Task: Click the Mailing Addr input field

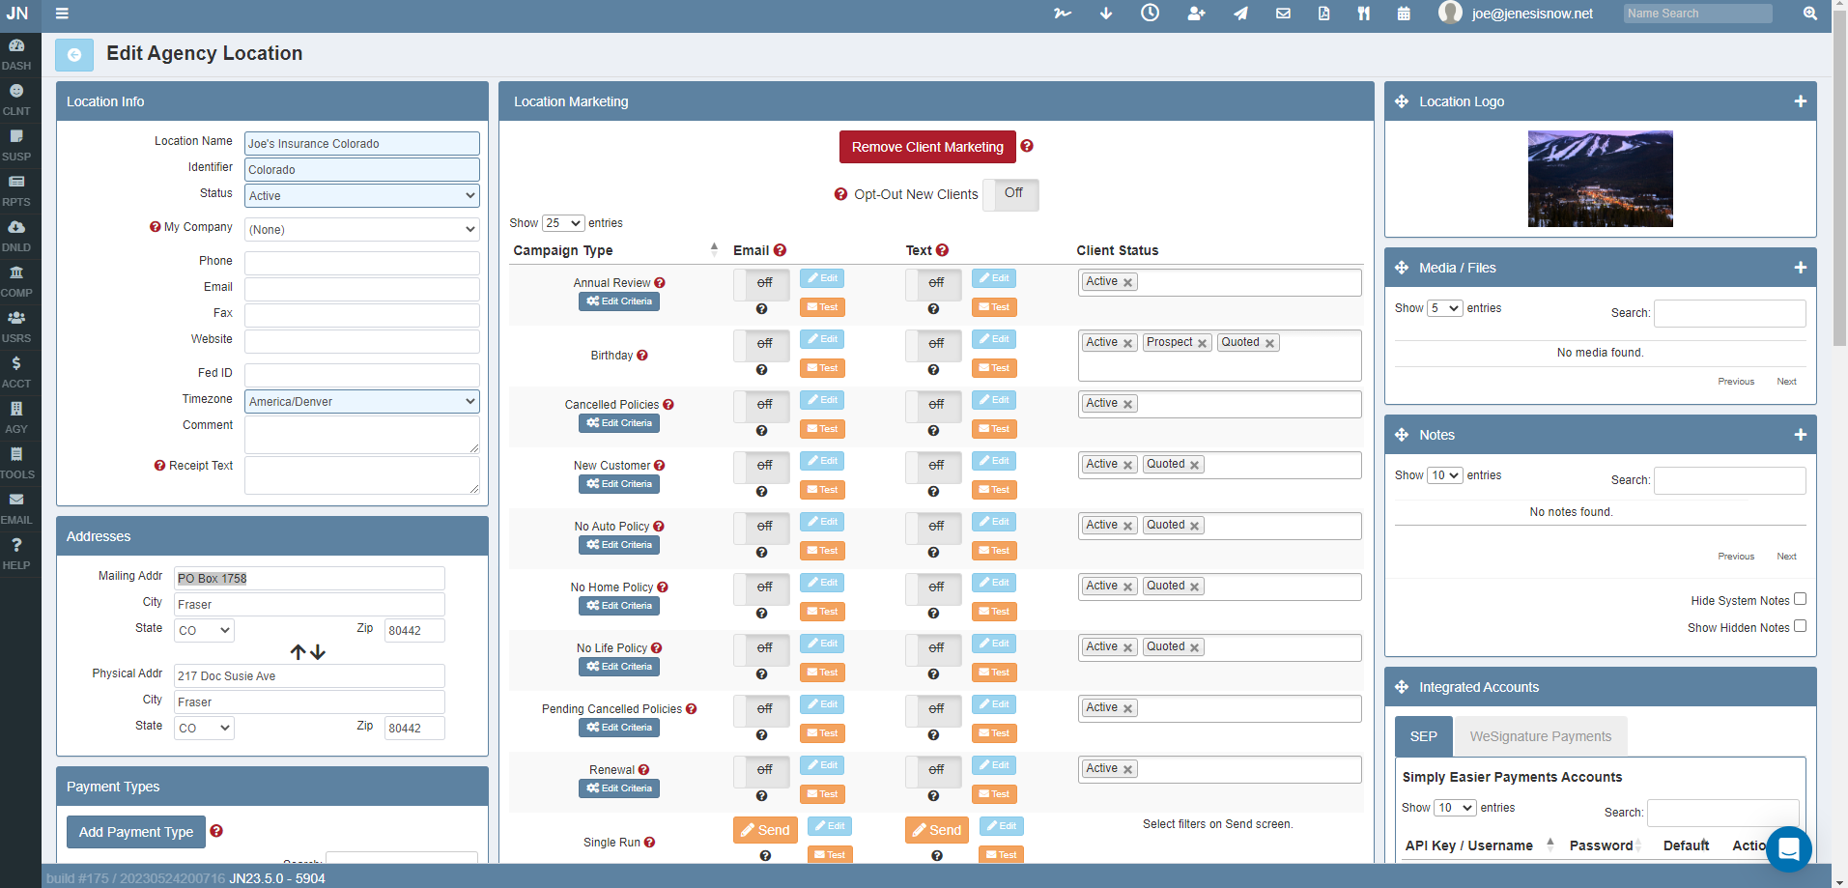Action: click(x=309, y=578)
